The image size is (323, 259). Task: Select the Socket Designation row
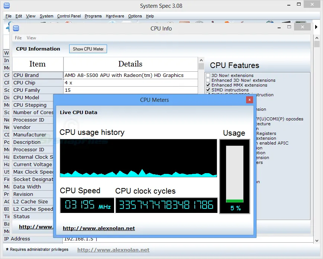pyautogui.click(x=33, y=179)
